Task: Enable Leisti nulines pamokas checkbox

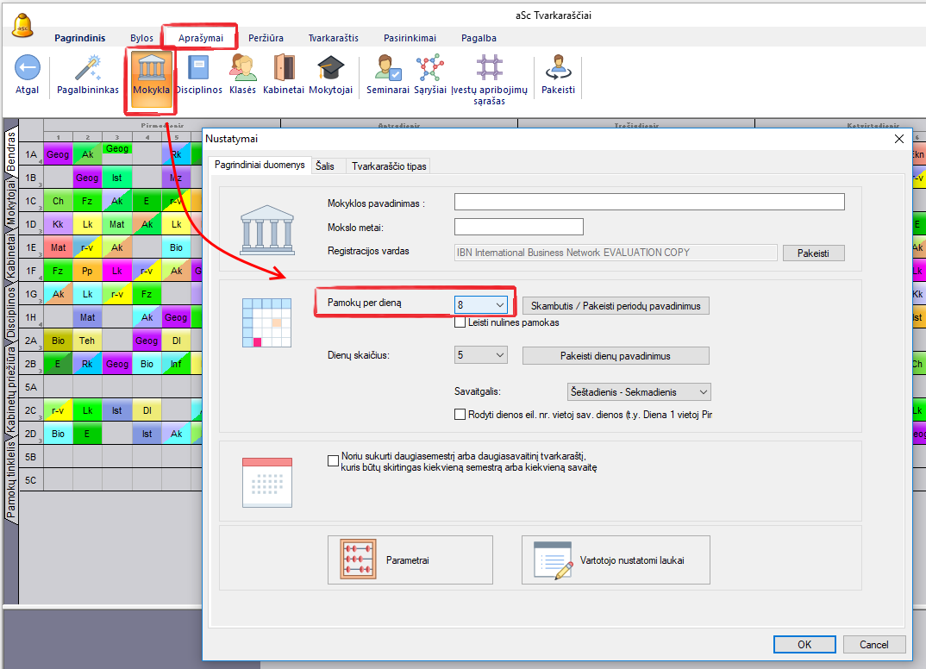Action: [x=460, y=322]
